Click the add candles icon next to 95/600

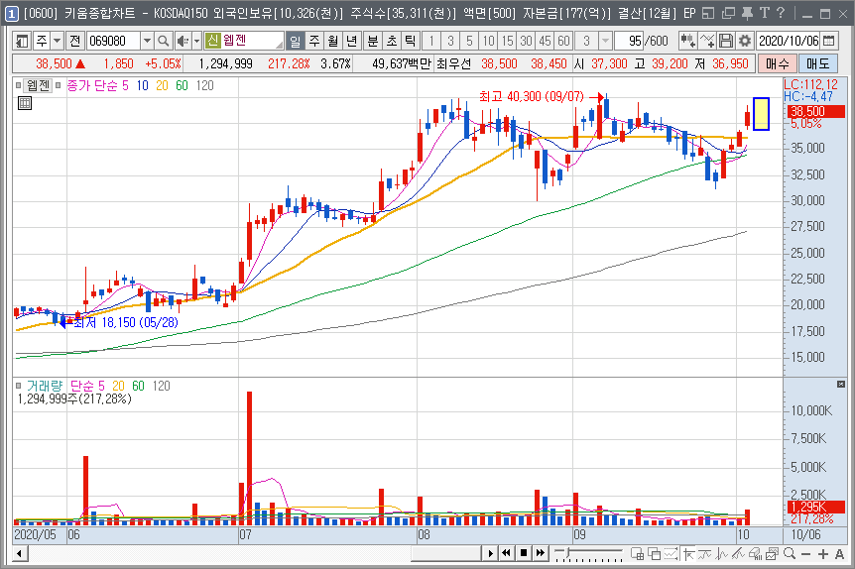tap(687, 41)
